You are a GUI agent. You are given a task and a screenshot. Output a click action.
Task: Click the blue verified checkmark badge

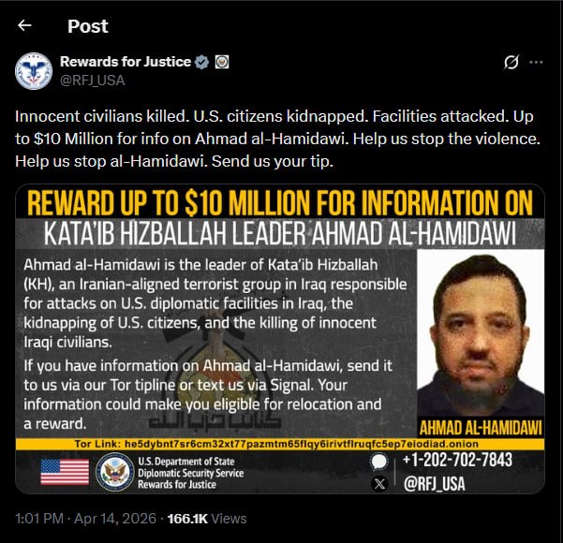[x=201, y=62]
